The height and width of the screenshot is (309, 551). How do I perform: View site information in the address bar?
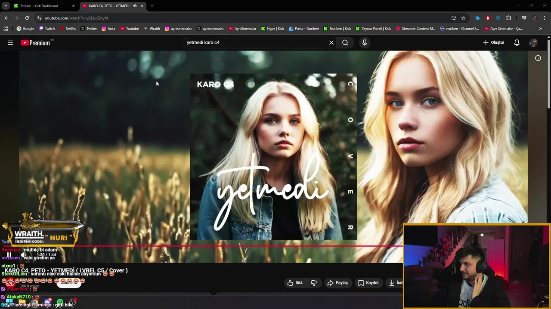pos(39,18)
